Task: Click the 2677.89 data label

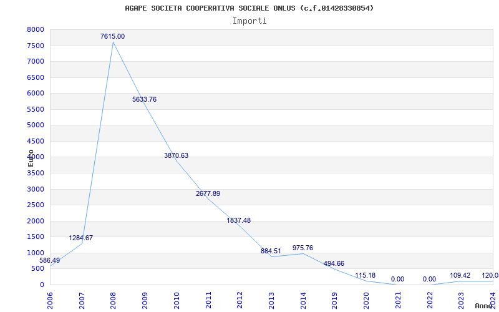Action: [208, 193]
